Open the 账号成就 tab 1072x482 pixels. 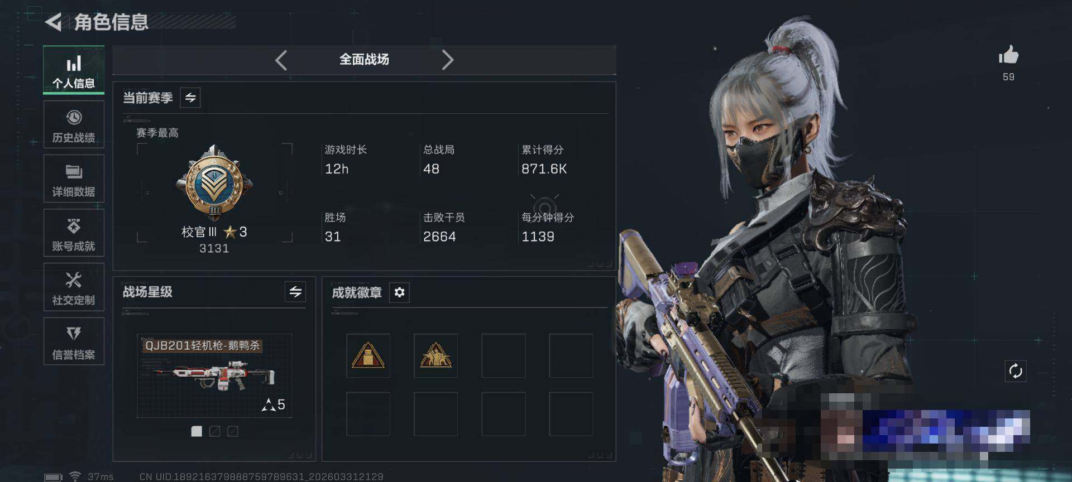[74, 233]
